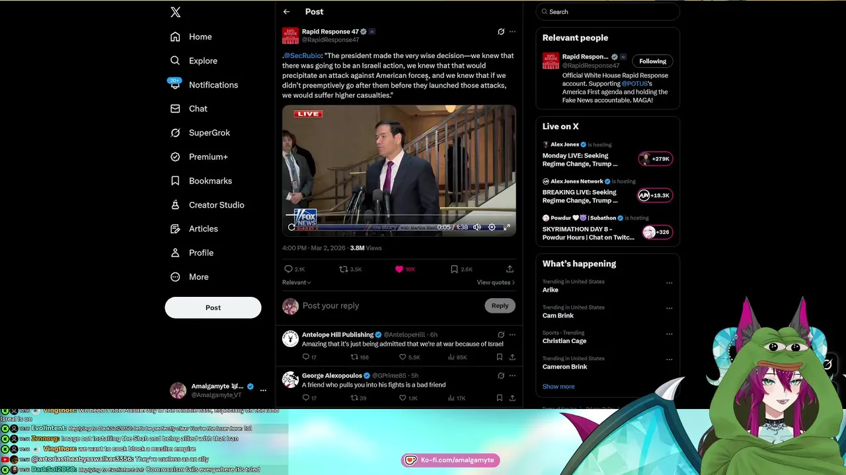Viewport: 846px width, 475px height.
Task: Click the Amalgamyte avatar in bottom sidebar
Action: (178, 391)
